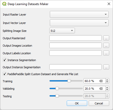Click the Testing slider handle

57,96
